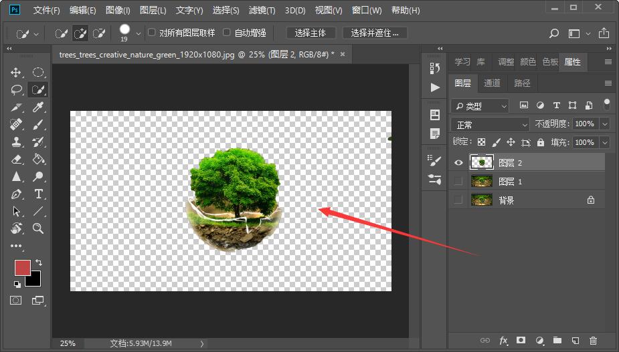Image resolution: width=619 pixels, height=352 pixels.
Task: Toggle layer filter on/off switch
Action: (x=607, y=104)
